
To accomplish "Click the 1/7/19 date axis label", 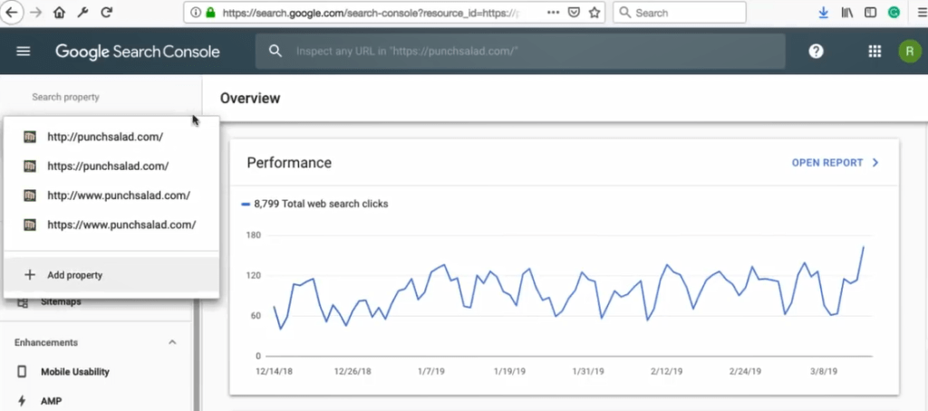I will [430, 371].
